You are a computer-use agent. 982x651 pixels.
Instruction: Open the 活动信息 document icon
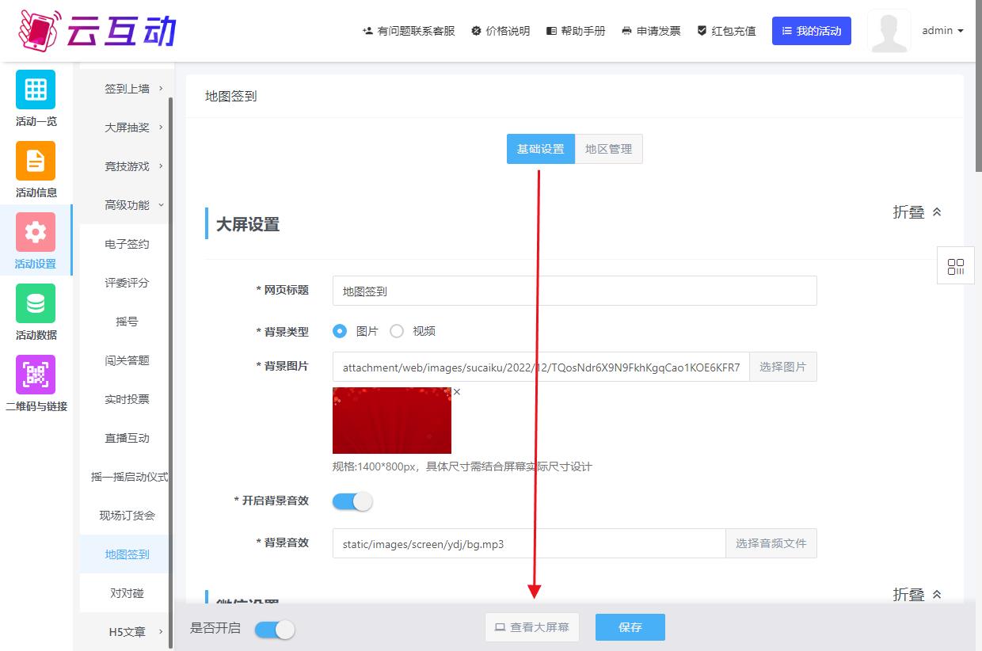coord(36,161)
